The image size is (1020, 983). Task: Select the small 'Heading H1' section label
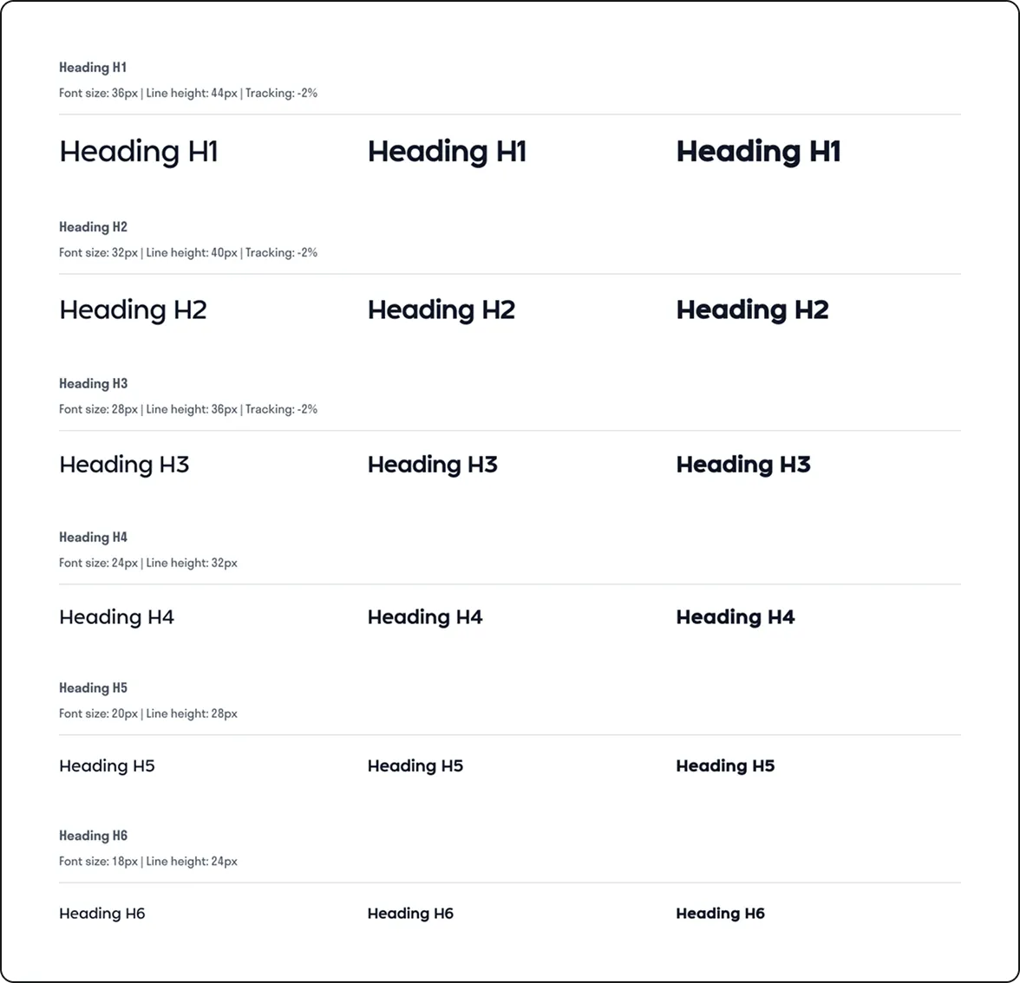coord(92,68)
